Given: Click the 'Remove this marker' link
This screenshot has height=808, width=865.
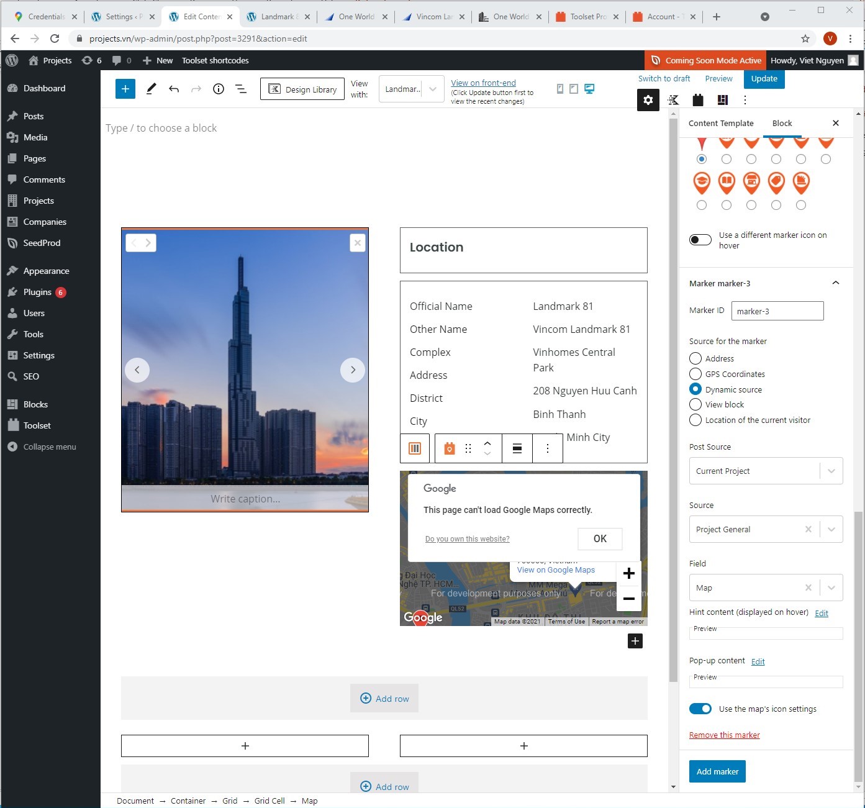Looking at the screenshot, I should coord(724,735).
